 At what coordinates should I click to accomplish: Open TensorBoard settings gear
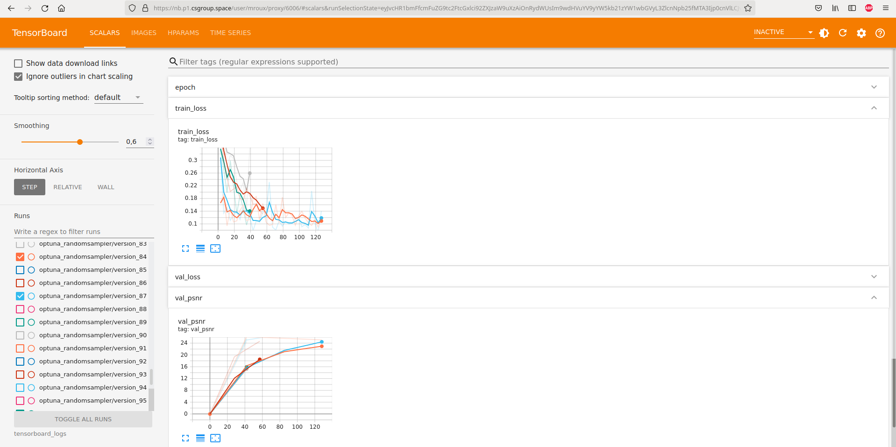click(861, 33)
